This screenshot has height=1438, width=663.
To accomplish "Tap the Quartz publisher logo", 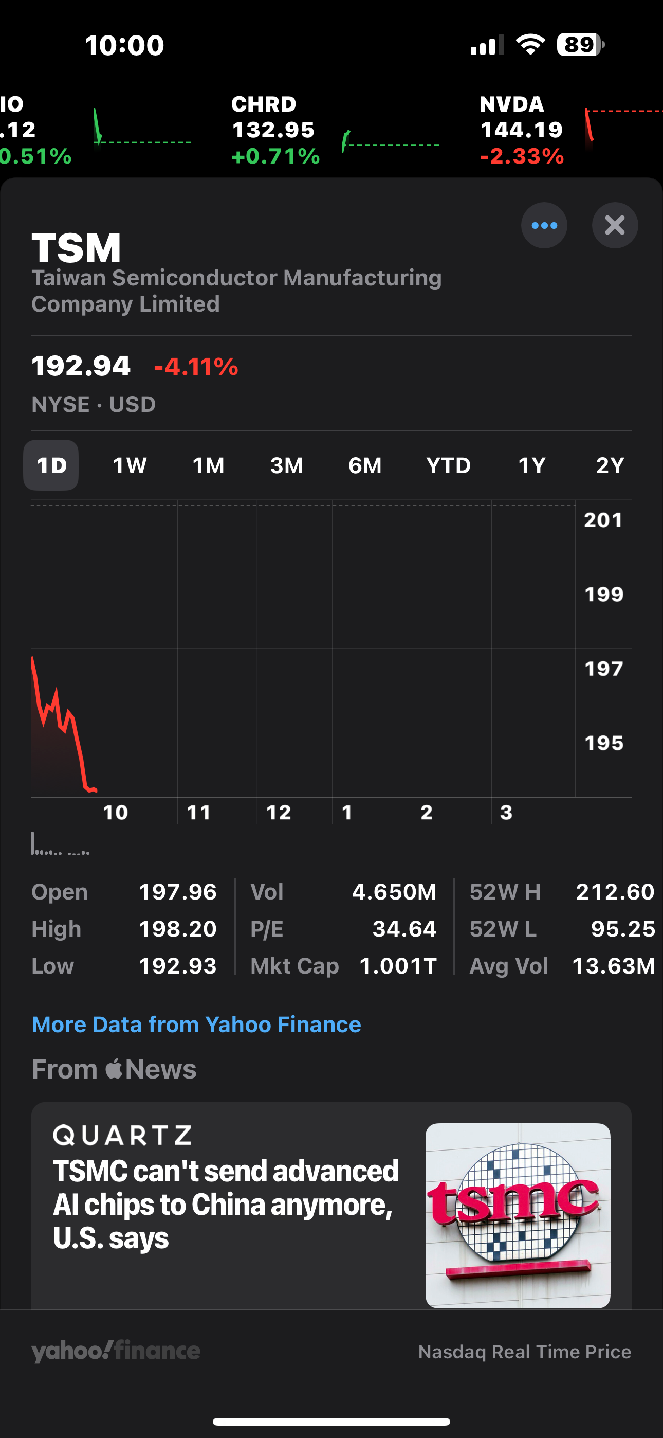I will click(x=122, y=1136).
